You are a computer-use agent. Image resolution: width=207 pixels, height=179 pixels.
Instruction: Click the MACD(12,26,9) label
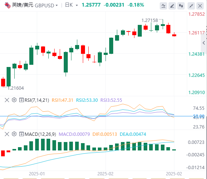pos(40,134)
